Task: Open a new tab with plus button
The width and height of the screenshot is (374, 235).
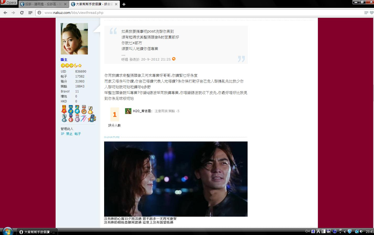Action: 124,4
